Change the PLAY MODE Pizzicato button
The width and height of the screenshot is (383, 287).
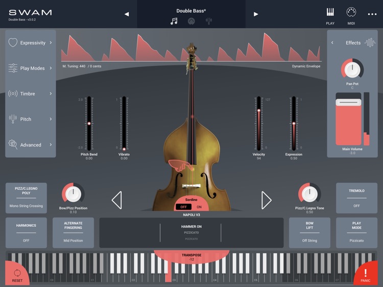click(x=356, y=233)
